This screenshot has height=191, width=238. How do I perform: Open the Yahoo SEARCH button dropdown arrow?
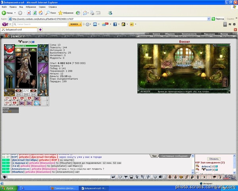click(x=80, y=24)
